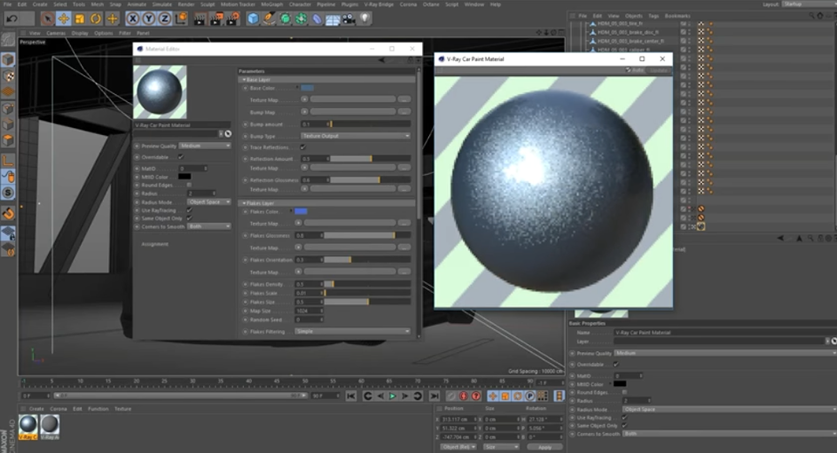Viewport: 837px width, 453px height.
Task: Open the Render menu
Action: [x=186, y=4]
